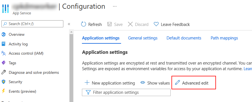The height and width of the screenshot is (102, 252).
Task: Open Overview from the sidebar
Action: click(x=17, y=34)
